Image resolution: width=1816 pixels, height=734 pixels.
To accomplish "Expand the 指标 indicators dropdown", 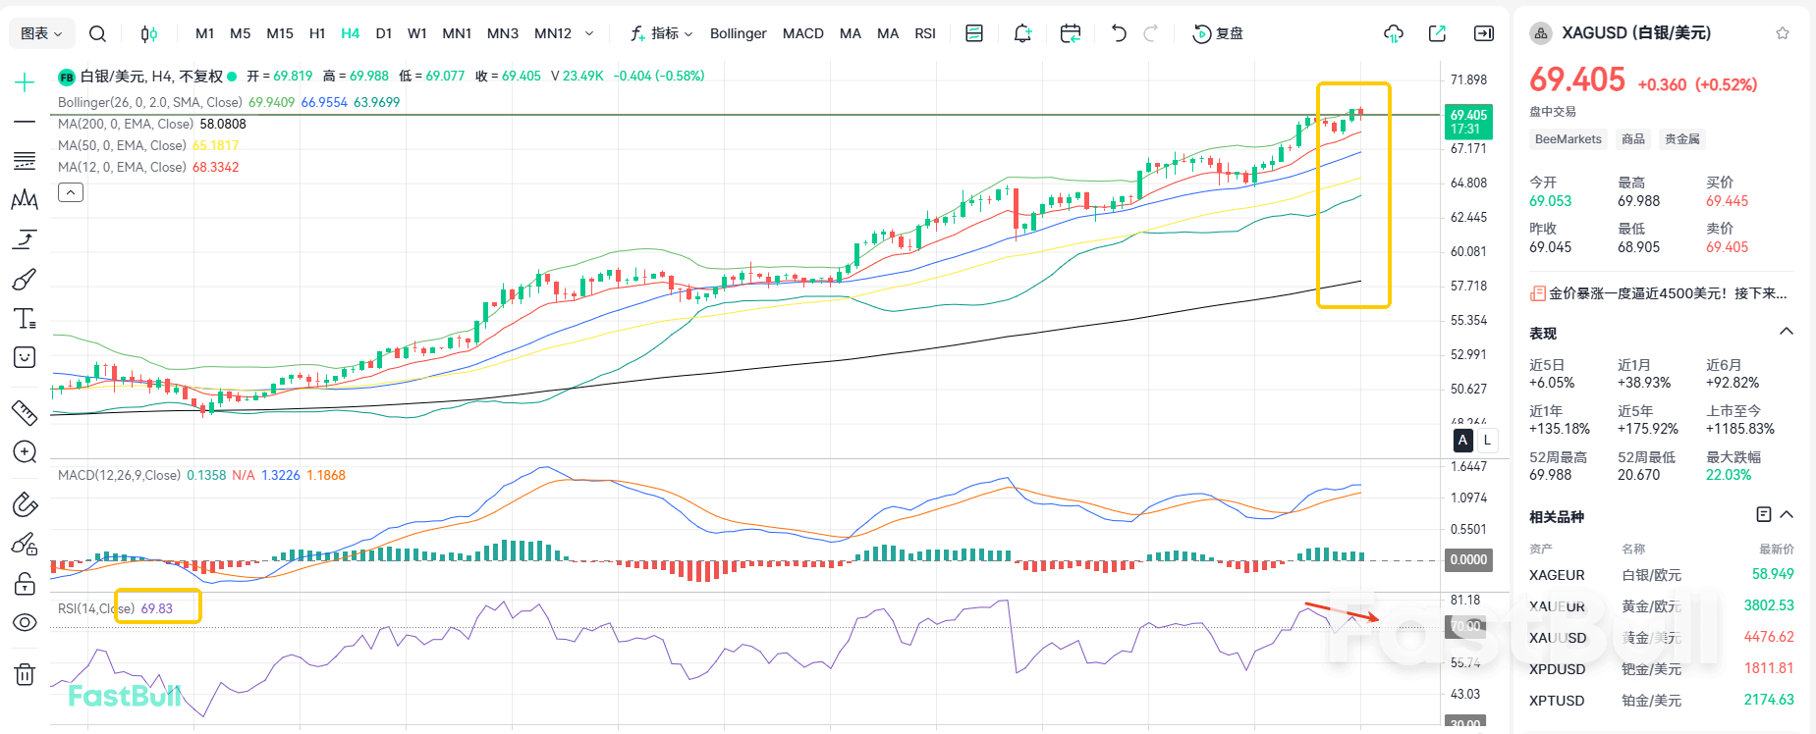I will click(662, 33).
